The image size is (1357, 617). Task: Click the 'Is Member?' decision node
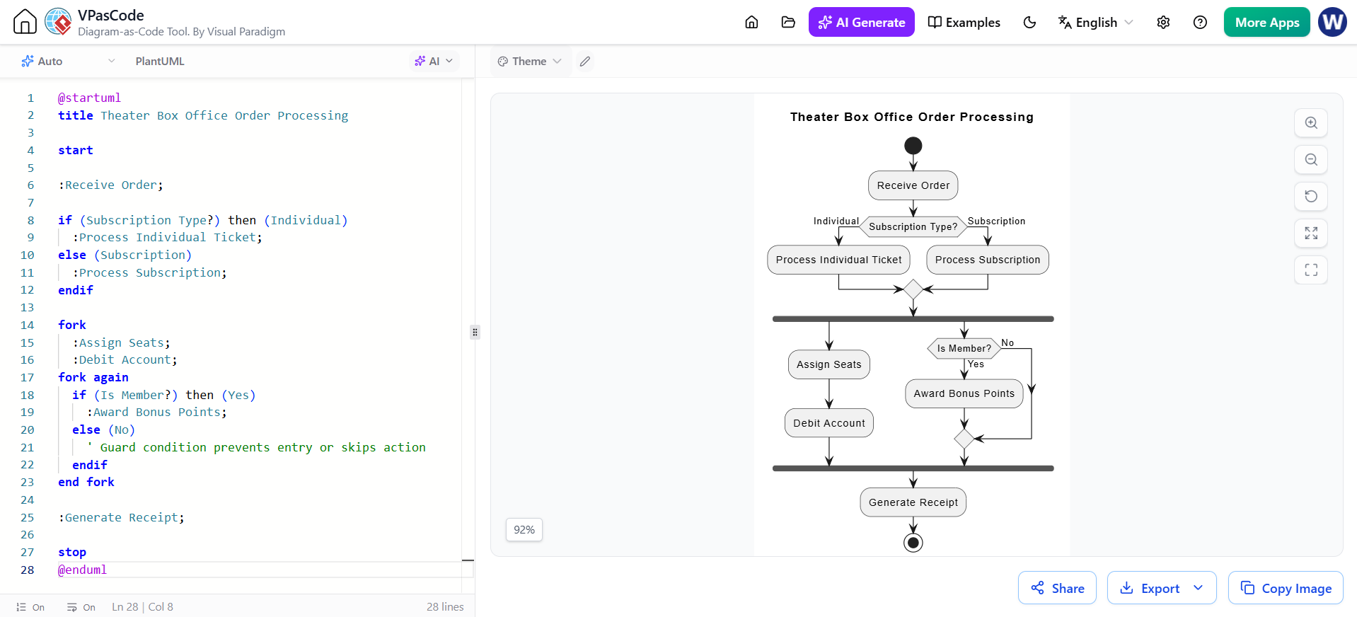964,348
